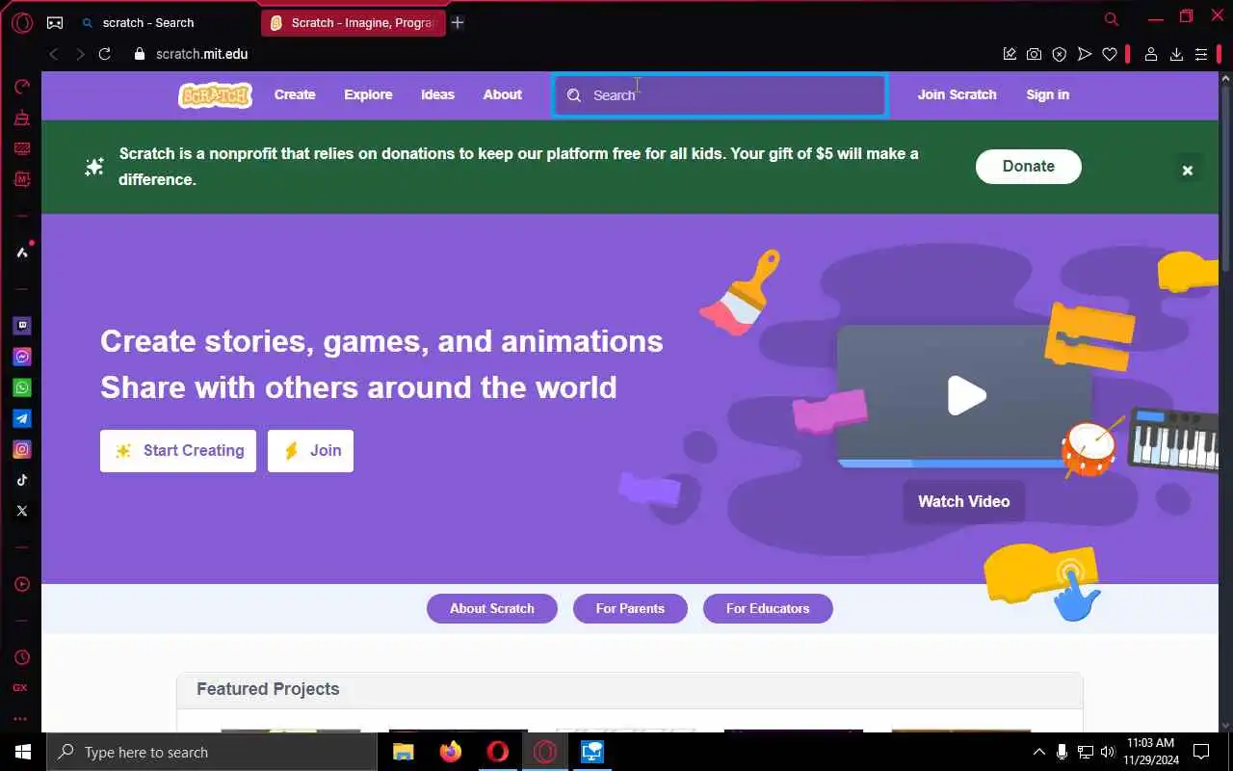The image size is (1233, 771).
Task: Open the About menu item
Action: point(503,94)
